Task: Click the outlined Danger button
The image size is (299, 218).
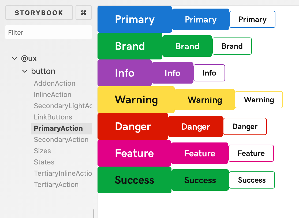Action: point(245,126)
